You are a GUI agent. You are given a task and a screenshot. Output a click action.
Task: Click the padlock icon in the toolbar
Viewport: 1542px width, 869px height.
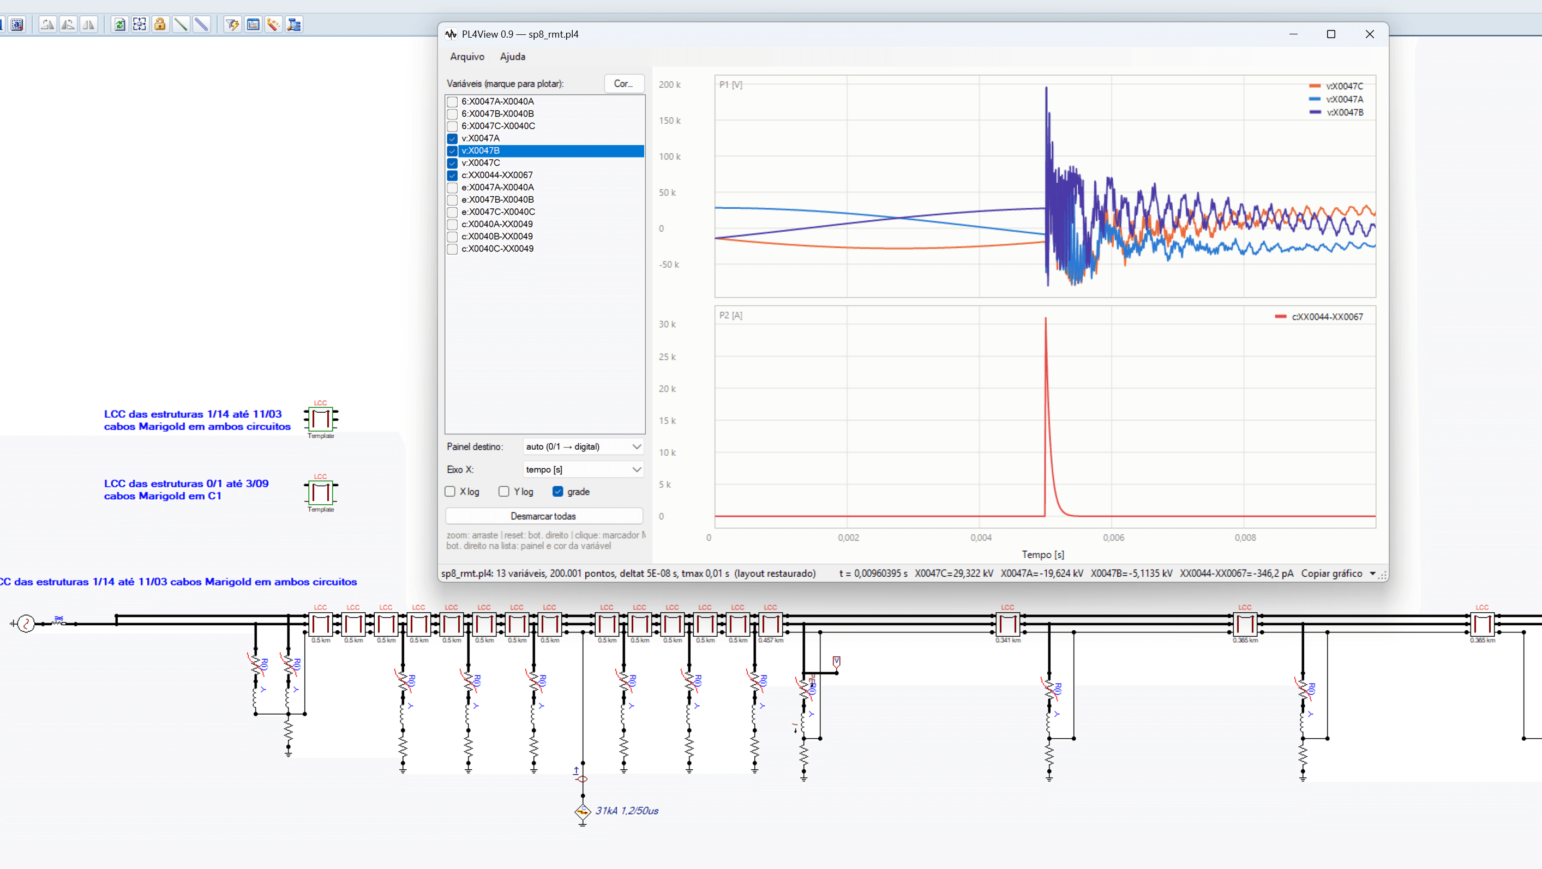tap(160, 25)
